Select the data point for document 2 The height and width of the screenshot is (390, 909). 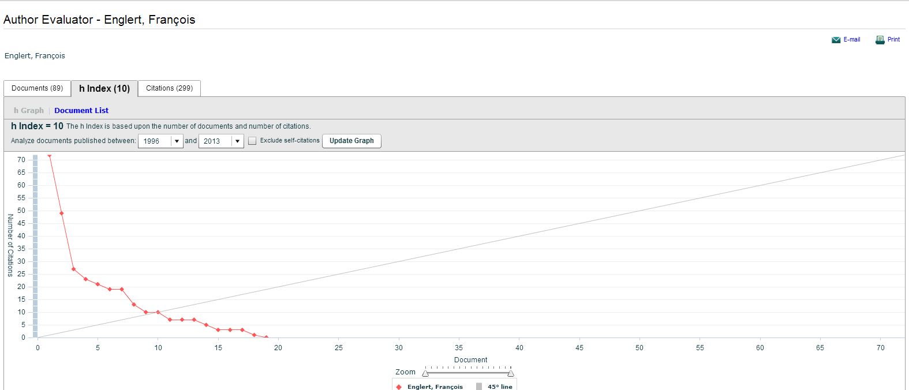tap(62, 213)
